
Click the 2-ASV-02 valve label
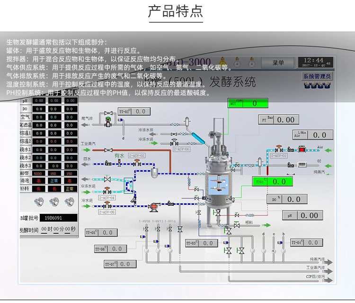coord(137,156)
